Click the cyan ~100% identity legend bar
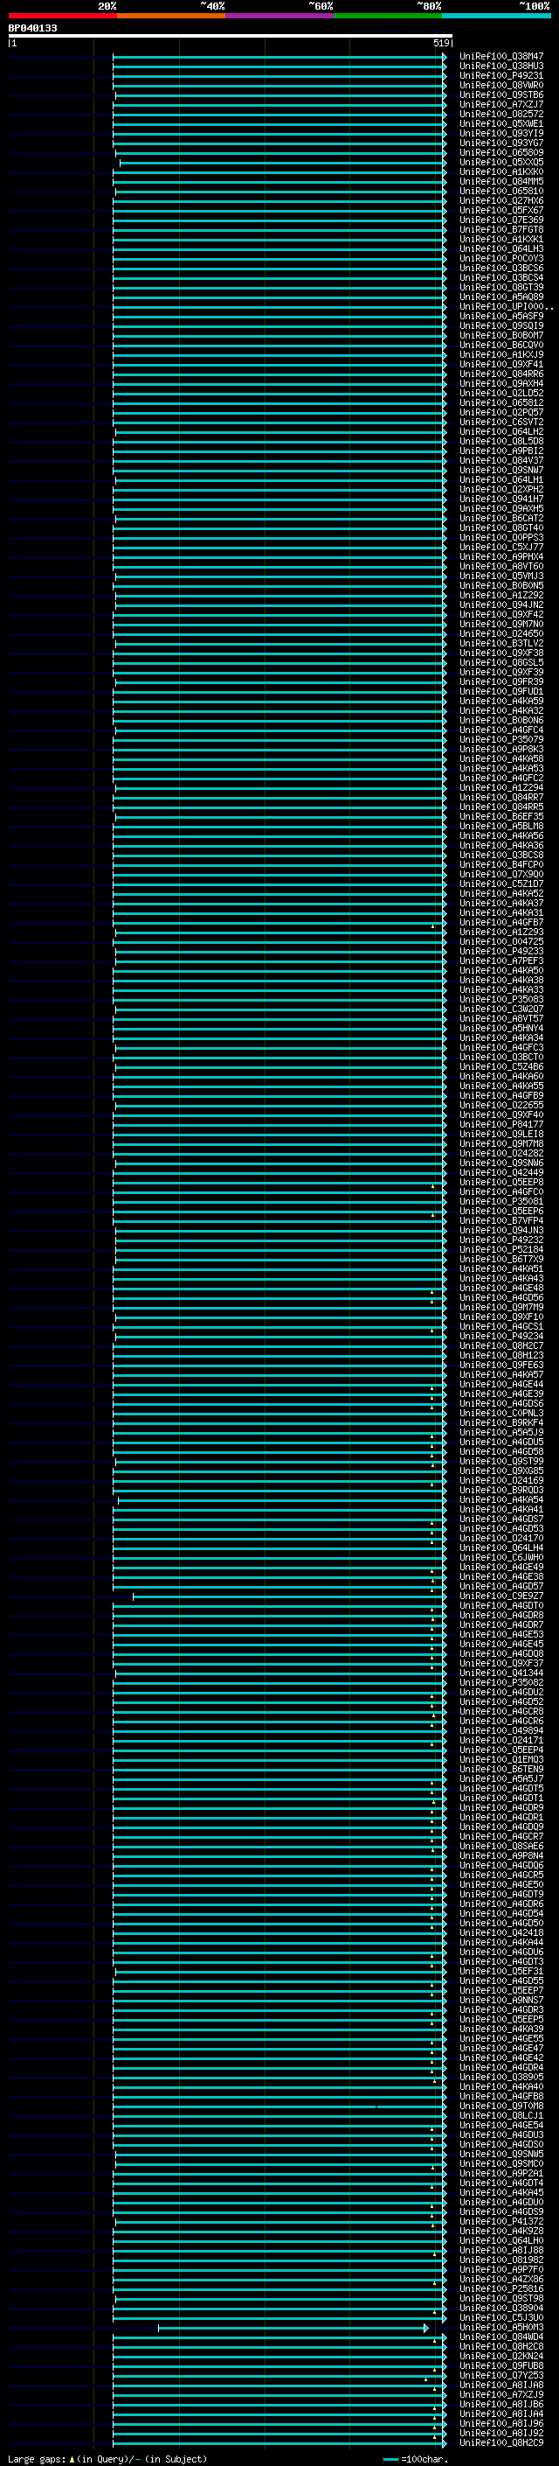Viewport: 559px width, 2466px height. pos(496,17)
